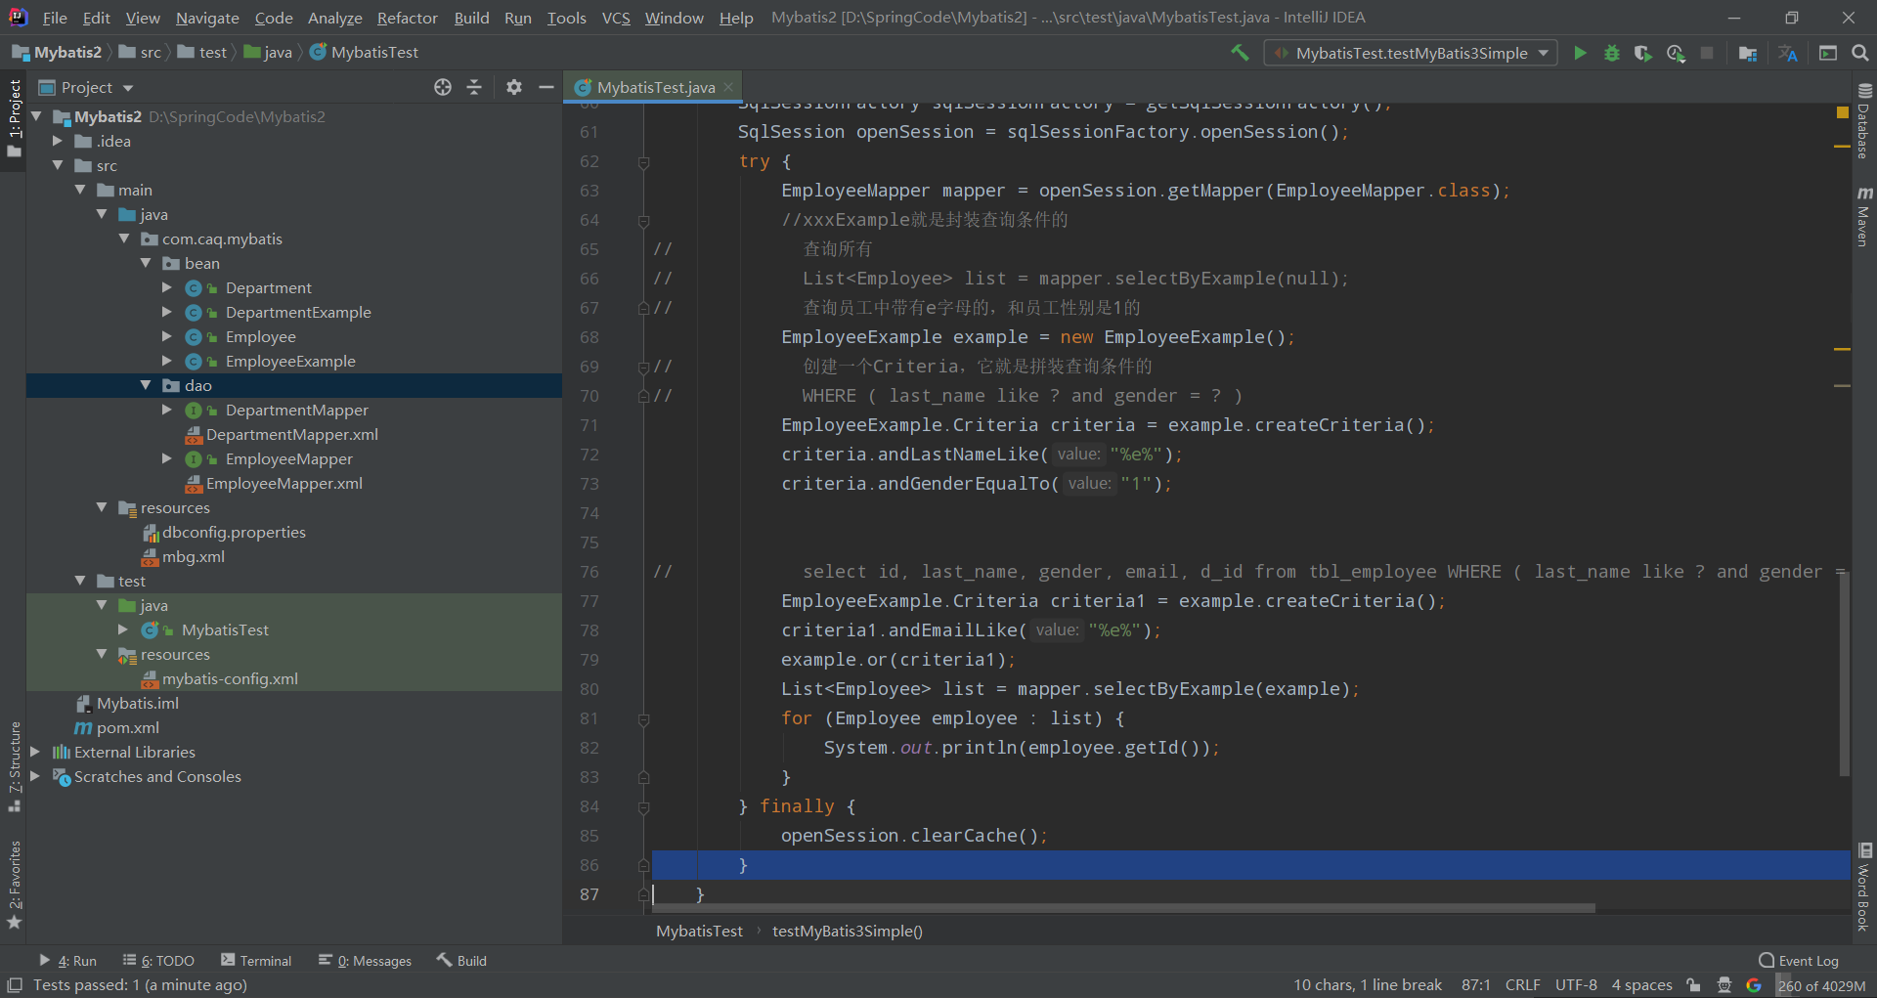Viewport: 1877px width, 998px height.
Task: Run with Coverage using the shield icon
Action: pos(1643,53)
